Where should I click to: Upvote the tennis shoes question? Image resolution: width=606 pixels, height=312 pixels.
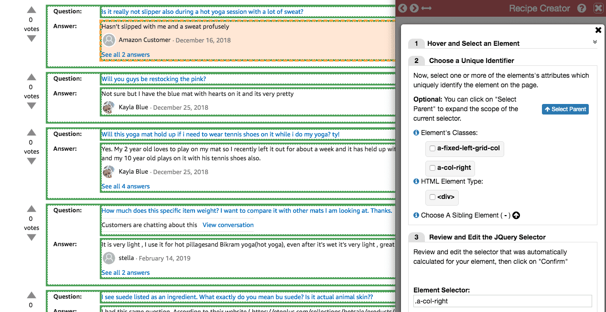pyautogui.click(x=31, y=133)
